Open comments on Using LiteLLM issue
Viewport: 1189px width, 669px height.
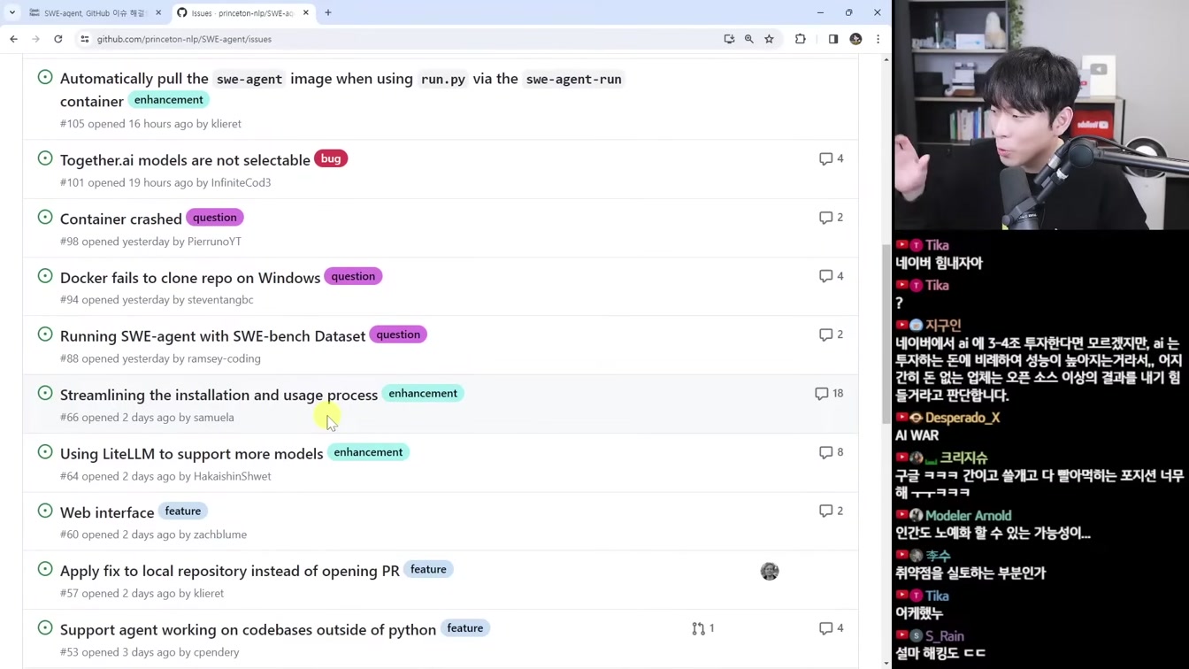831,452
